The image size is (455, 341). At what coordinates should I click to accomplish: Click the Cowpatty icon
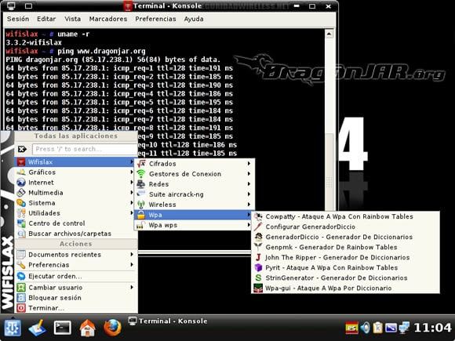(258, 216)
